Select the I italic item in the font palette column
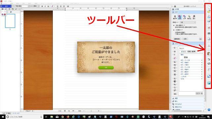The width and height of the screenshot is (212, 119). click(175, 55)
